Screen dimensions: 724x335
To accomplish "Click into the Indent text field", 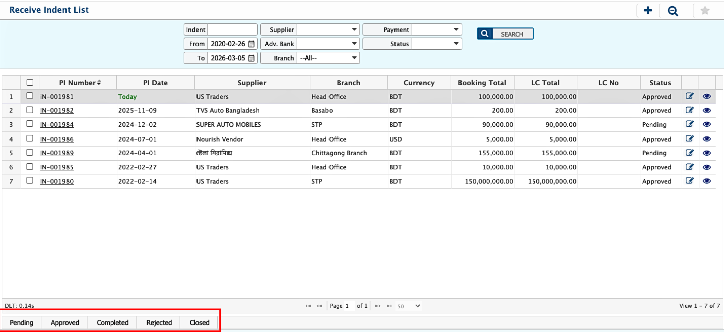I will click(x=232, y=30).
